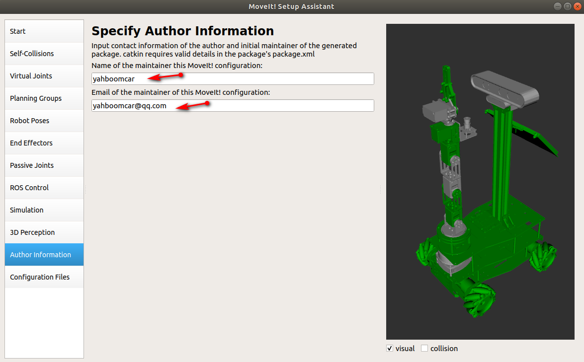Select Passive Joints in sidebar

click(44, 165)
